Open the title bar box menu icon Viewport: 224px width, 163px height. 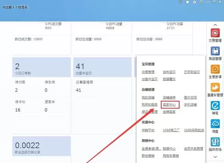[x=202, y=2]
